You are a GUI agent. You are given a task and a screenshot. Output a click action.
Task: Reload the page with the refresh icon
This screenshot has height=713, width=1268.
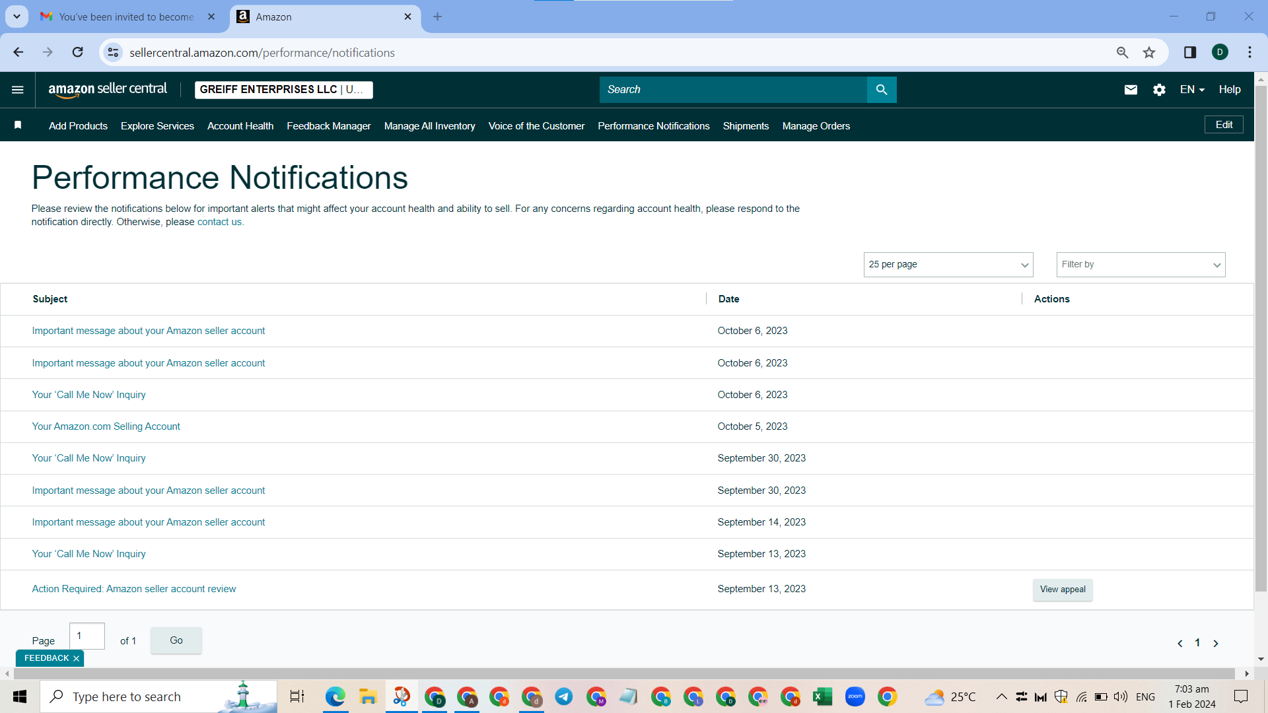[78, 52]
